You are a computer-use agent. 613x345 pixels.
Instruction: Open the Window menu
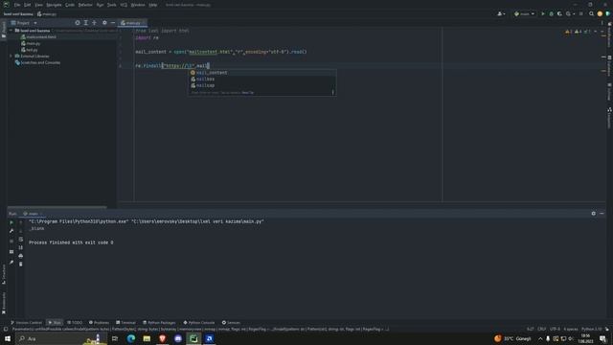[x=138, y=5]
